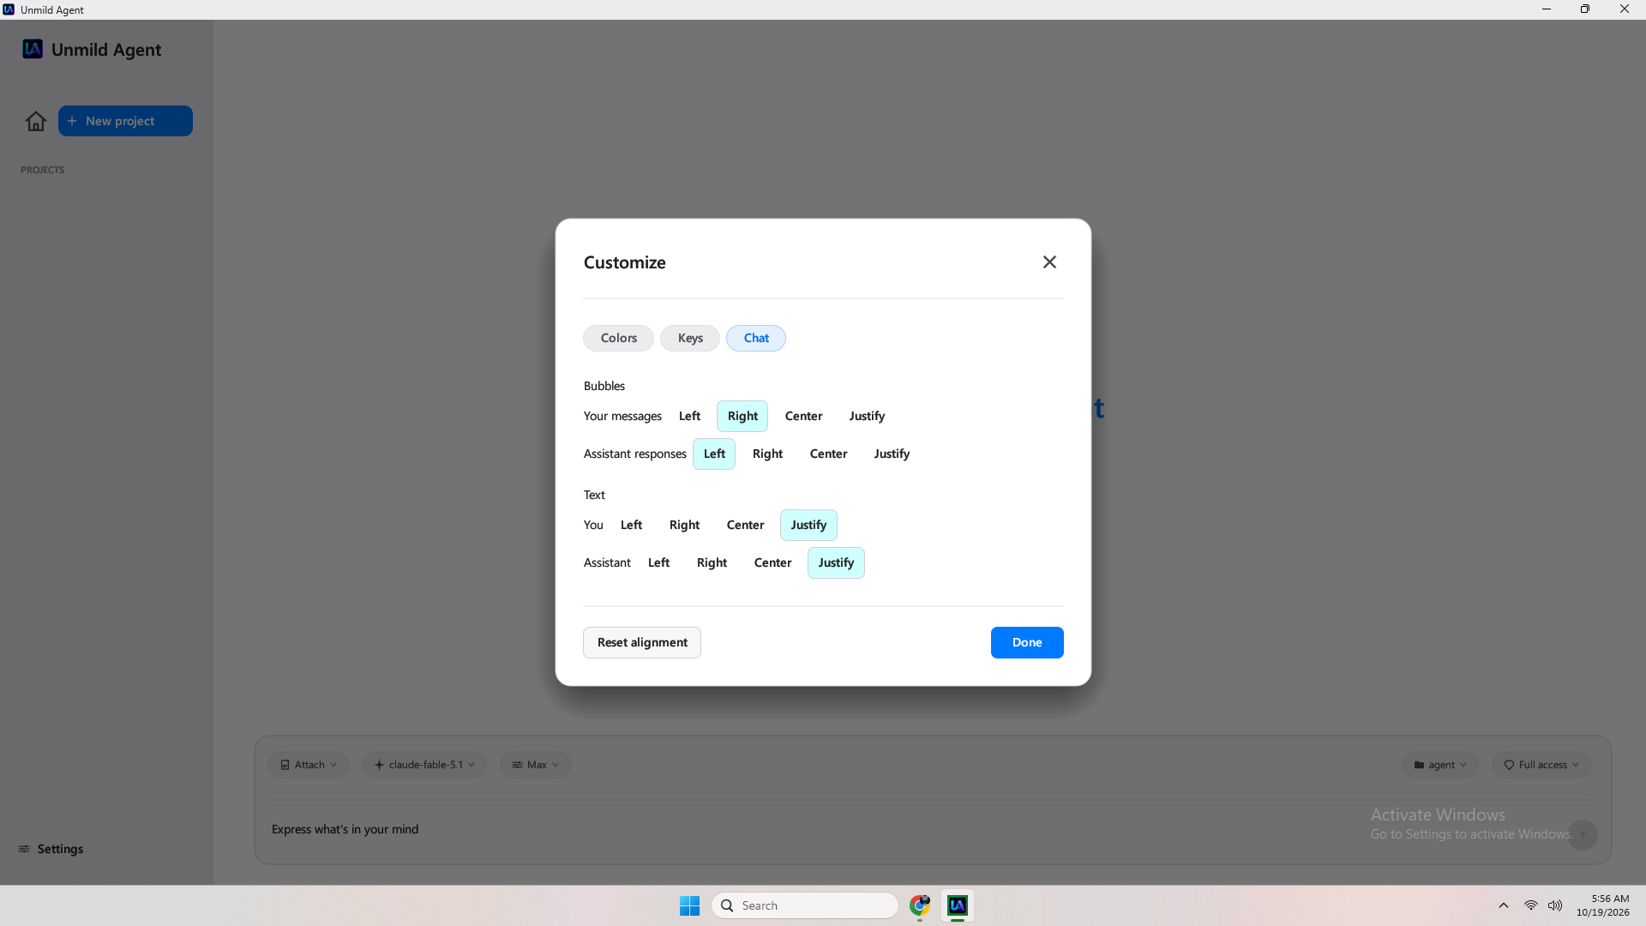Open the Max effort dropdown
This screenshot has width=1646, height=926.
pos(536,765)
